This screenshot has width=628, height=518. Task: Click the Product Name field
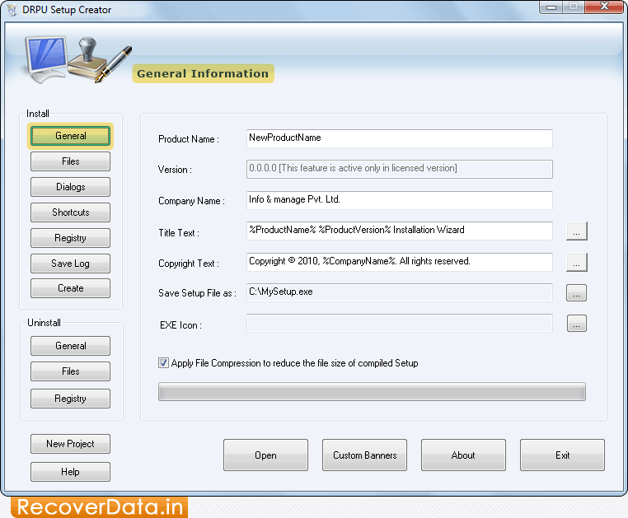(x=400, y=138)
